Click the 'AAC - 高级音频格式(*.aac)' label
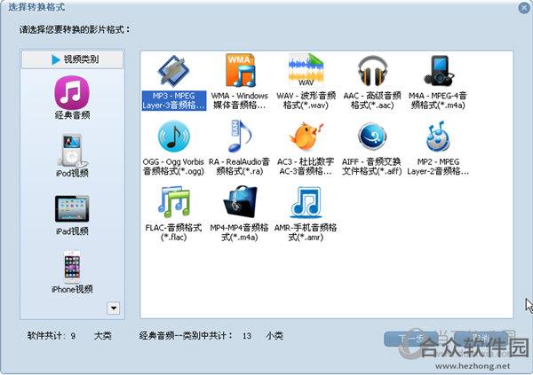 372,100
